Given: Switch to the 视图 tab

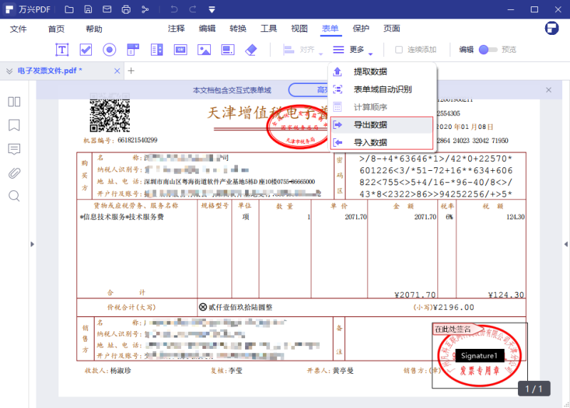Looking at the screenshot, I should tap(299, 28).
